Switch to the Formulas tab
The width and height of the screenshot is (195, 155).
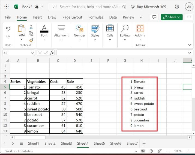click(96, 17)
